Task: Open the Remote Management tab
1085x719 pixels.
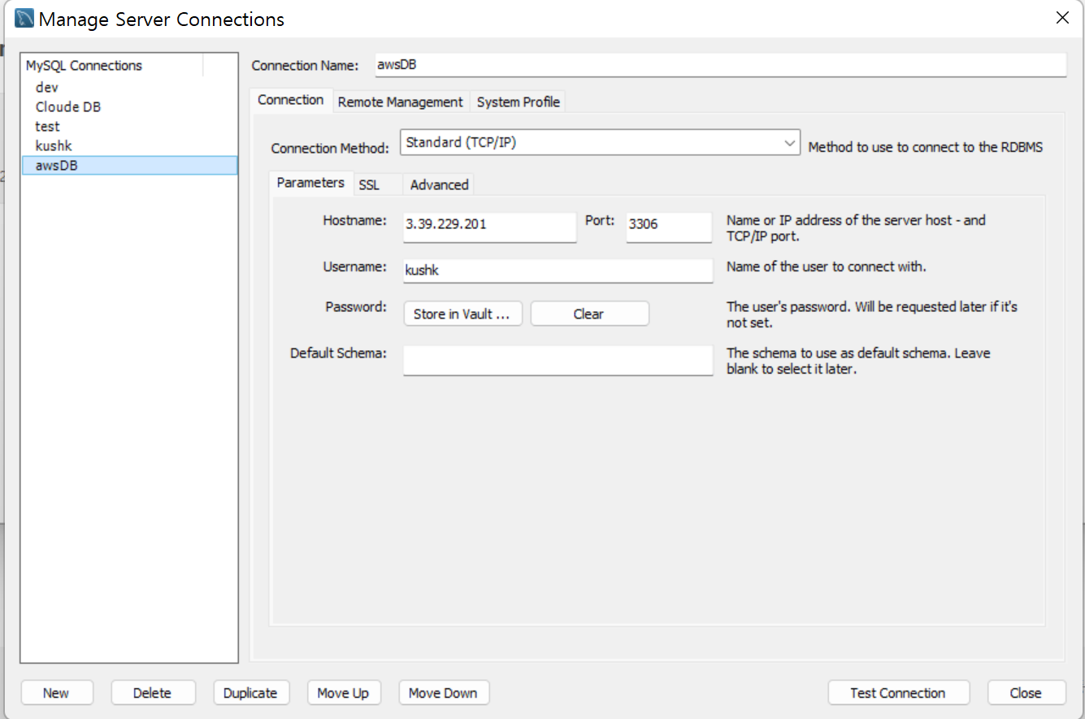Action: click(x=400, y=102)
